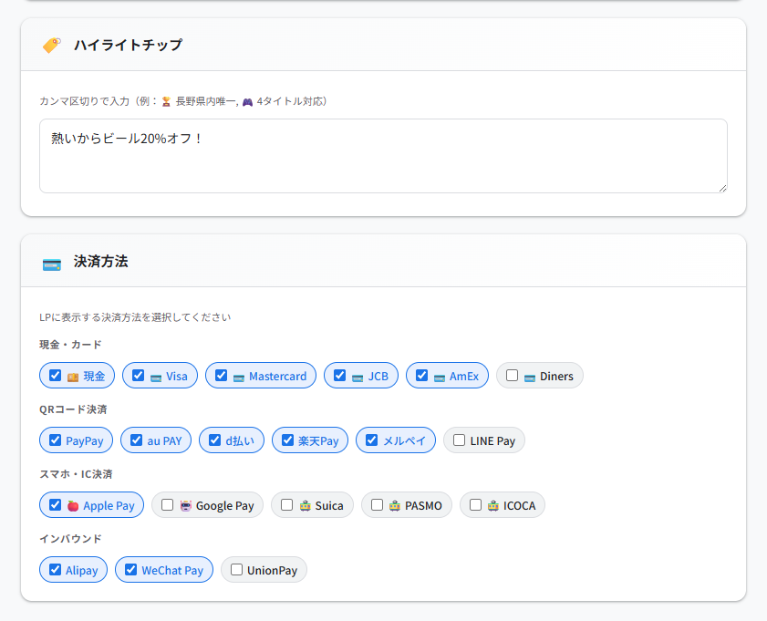Click the credit card icon beside 決済方法
This screenshot has width=767, height=621.
[x=52, y=265]
